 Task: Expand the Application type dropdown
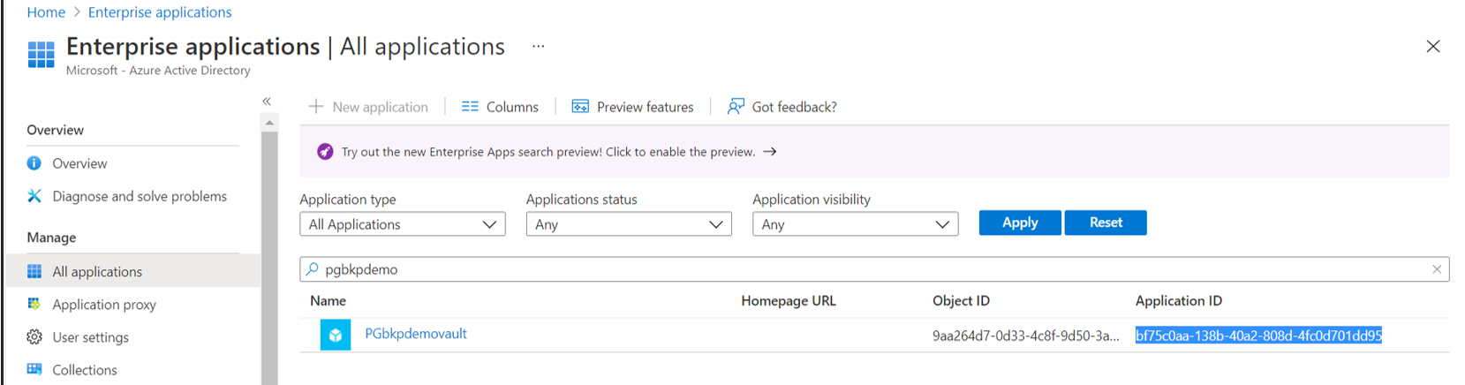(x=403, y=224)
